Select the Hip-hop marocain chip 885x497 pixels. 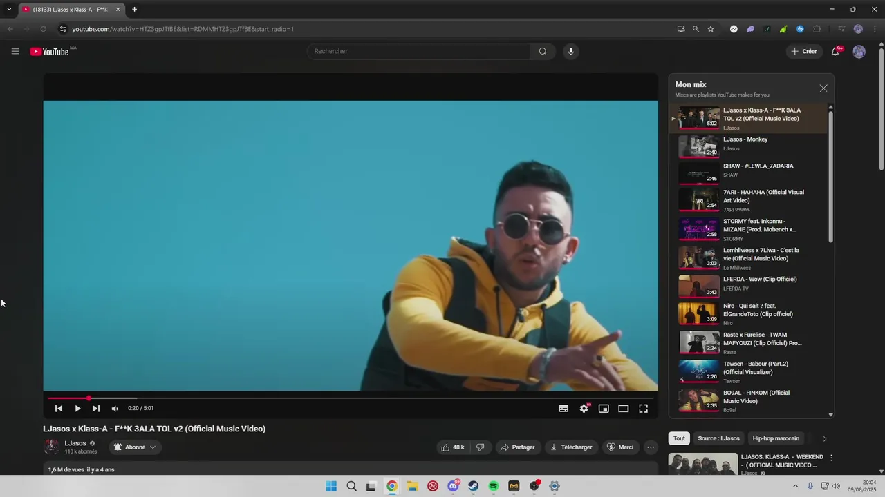(x=776, y=438)
